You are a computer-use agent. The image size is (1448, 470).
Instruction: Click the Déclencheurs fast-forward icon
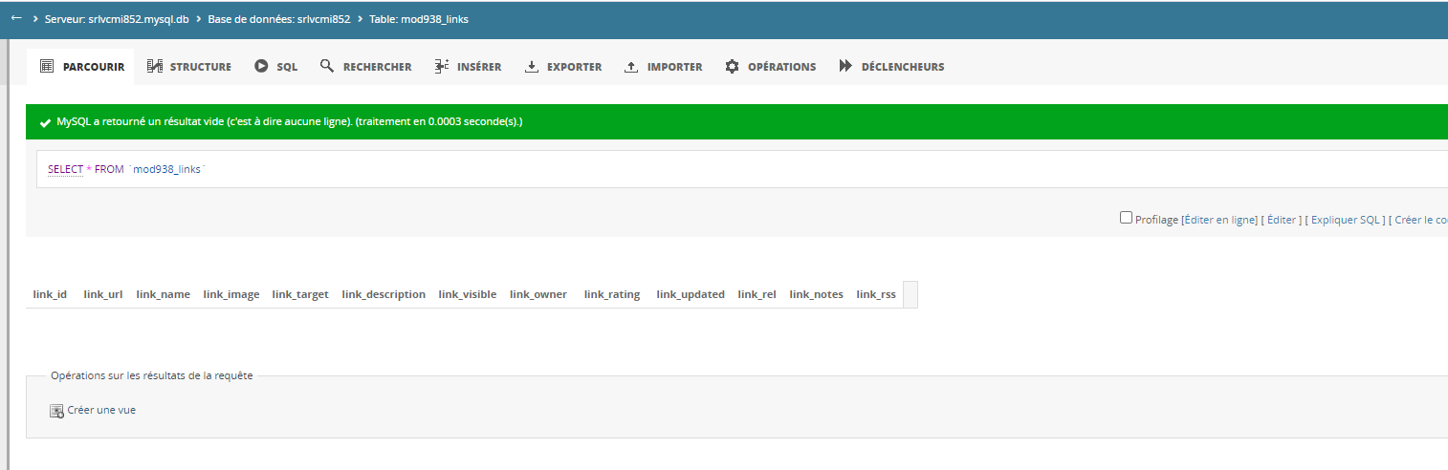(x=845, y=67)
